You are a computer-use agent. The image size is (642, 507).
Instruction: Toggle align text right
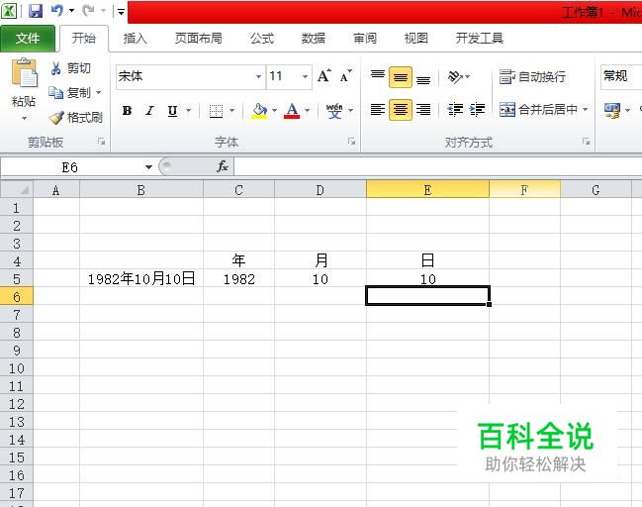[423, 110]
